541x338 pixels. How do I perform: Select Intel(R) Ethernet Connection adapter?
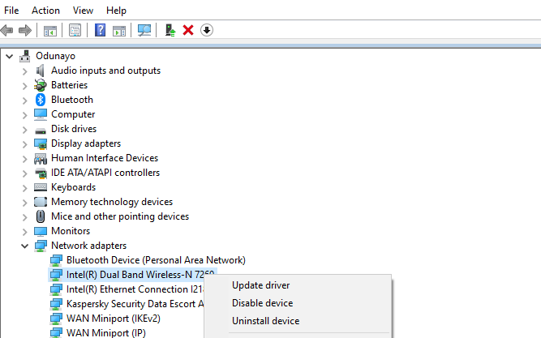135,289
